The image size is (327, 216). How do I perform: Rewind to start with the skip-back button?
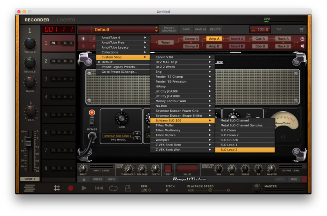pyautogui.click(x=99, y=188)
